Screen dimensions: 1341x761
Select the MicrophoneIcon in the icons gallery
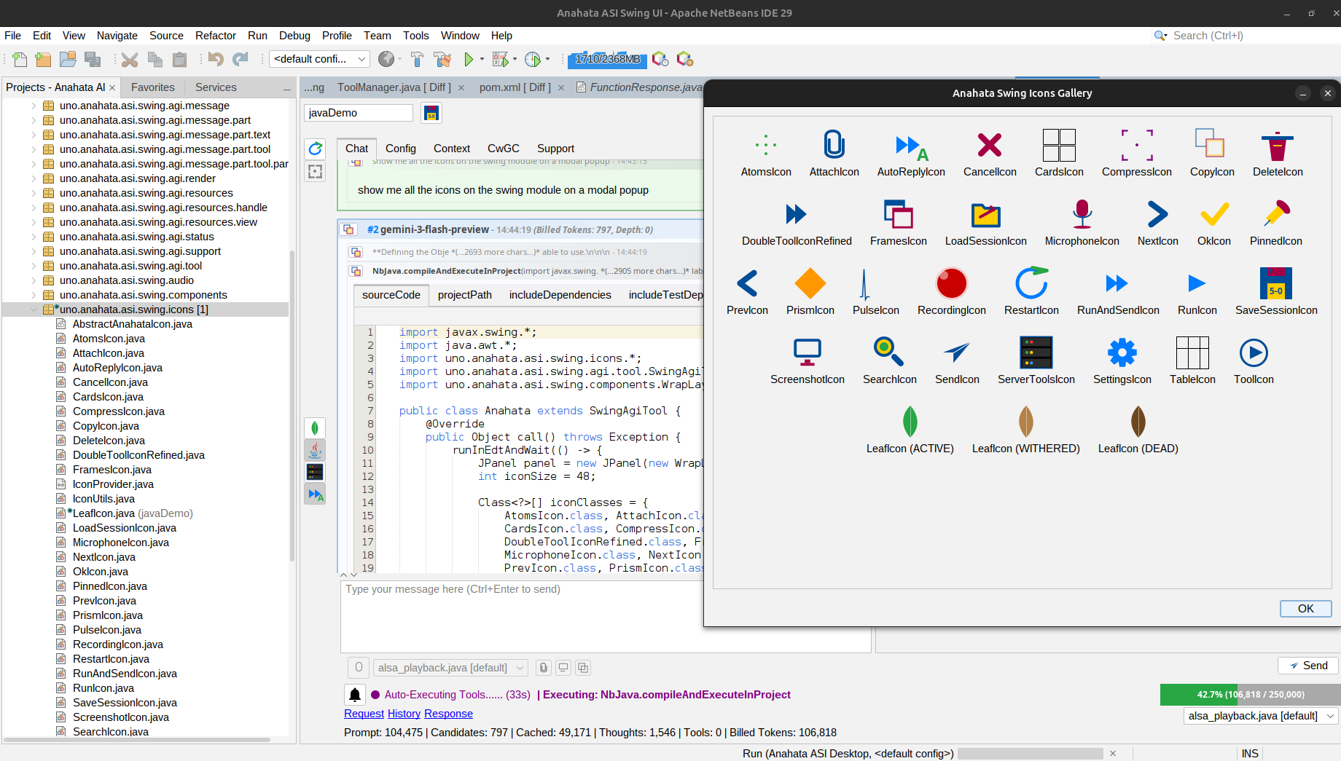(1082, 213)
